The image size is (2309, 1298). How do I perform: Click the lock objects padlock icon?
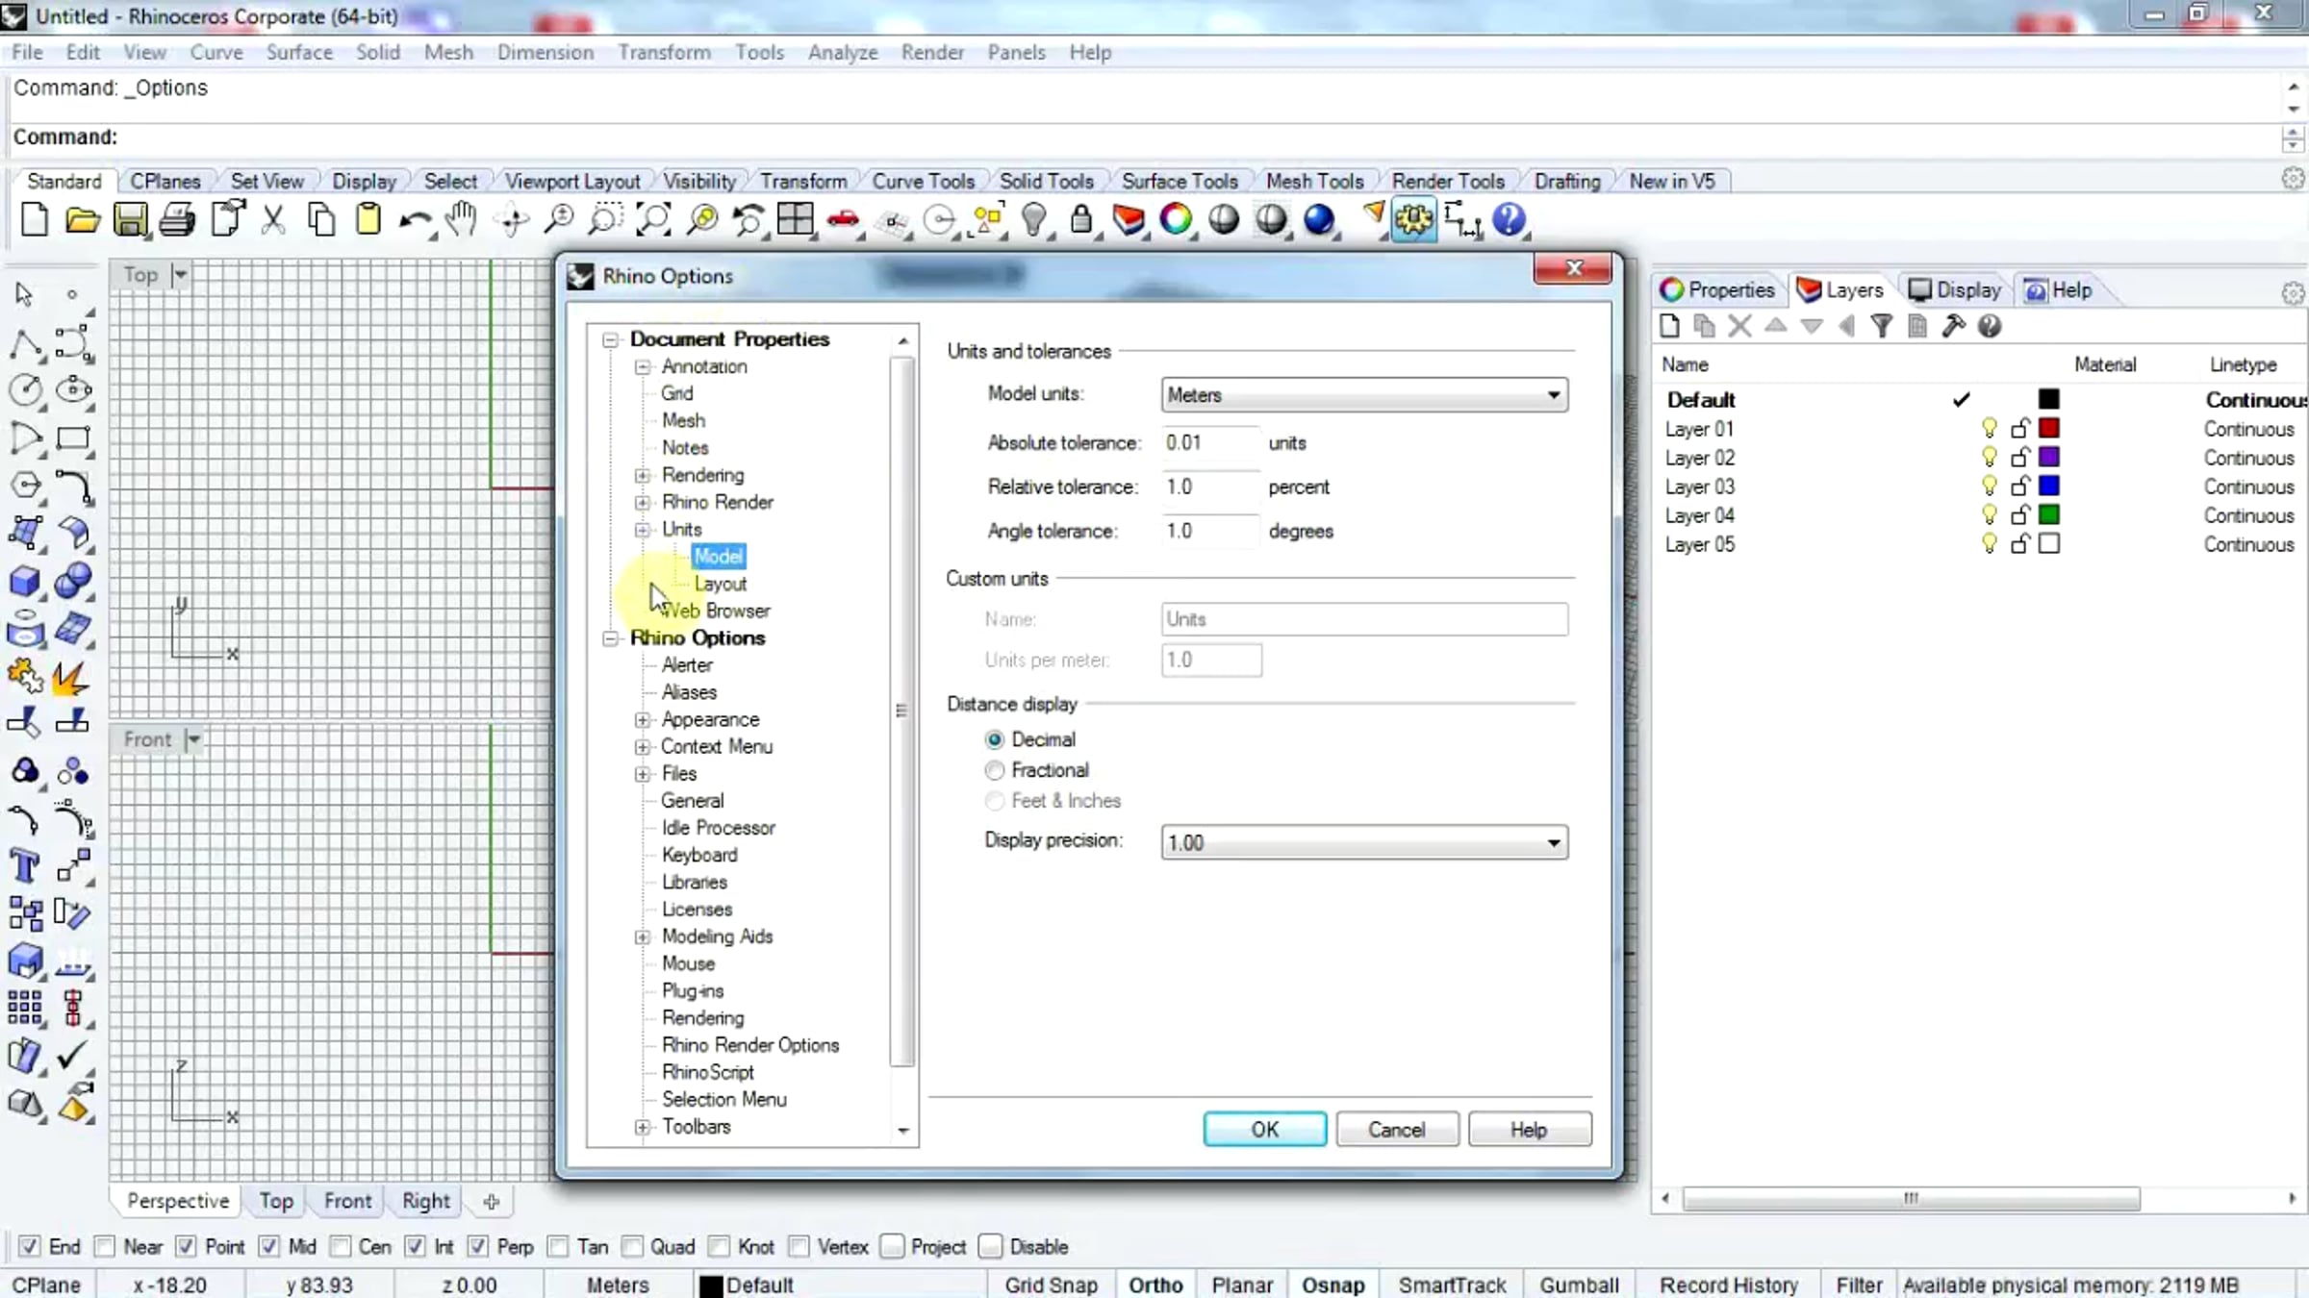tap(1080, 220)
